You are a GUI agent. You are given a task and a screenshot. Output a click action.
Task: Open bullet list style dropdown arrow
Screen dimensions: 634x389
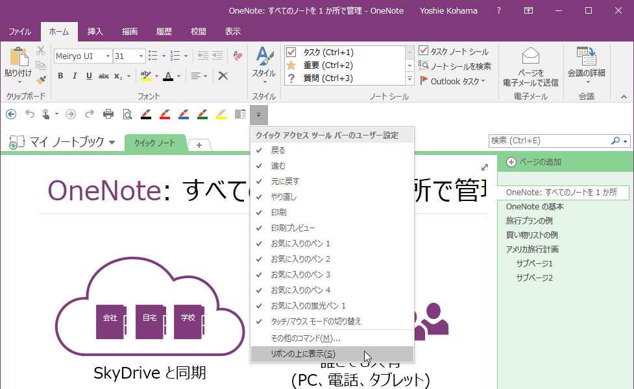tap(164, 56)
